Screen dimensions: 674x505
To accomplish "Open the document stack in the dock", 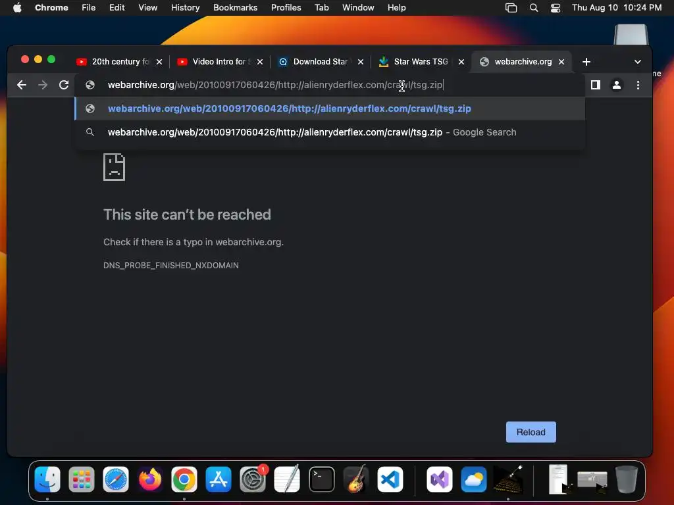I will coord(559,479).
